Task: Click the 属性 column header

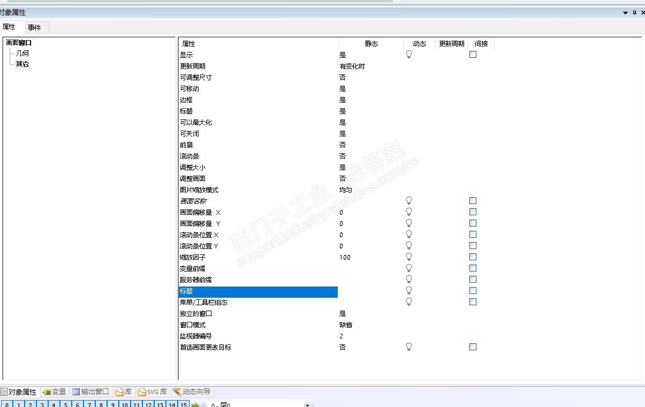Action: coord(259,44)
